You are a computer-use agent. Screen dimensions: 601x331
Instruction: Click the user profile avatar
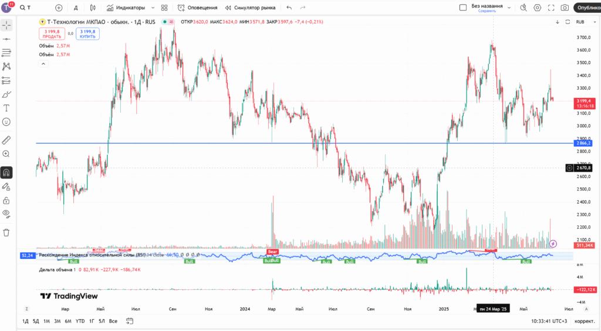click(x=6, y=8)
